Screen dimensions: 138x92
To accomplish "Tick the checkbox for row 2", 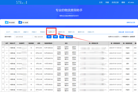I will [3, 52].
